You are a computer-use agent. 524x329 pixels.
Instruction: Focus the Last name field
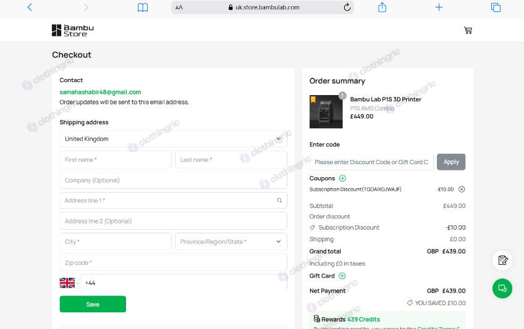click(231, 159)
